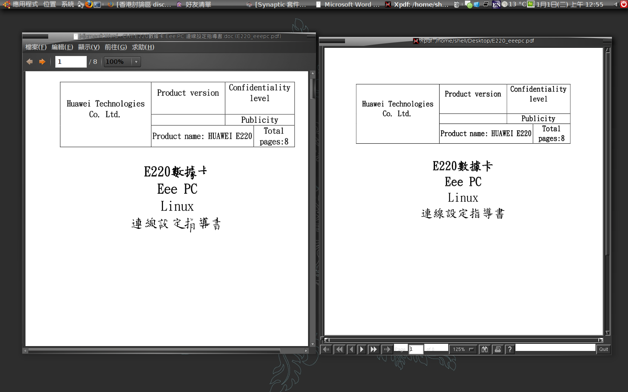
Task: Click 'Huawei Technologies Co. Ltd.' in Evince
Action: [x=105, y=109]
